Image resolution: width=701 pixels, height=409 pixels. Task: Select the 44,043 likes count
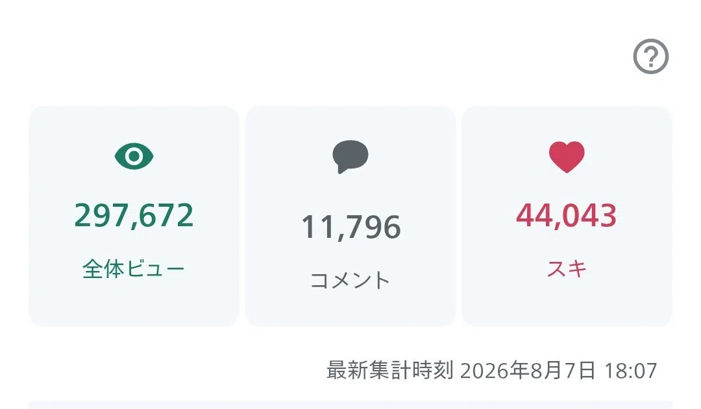coord(567,215)
